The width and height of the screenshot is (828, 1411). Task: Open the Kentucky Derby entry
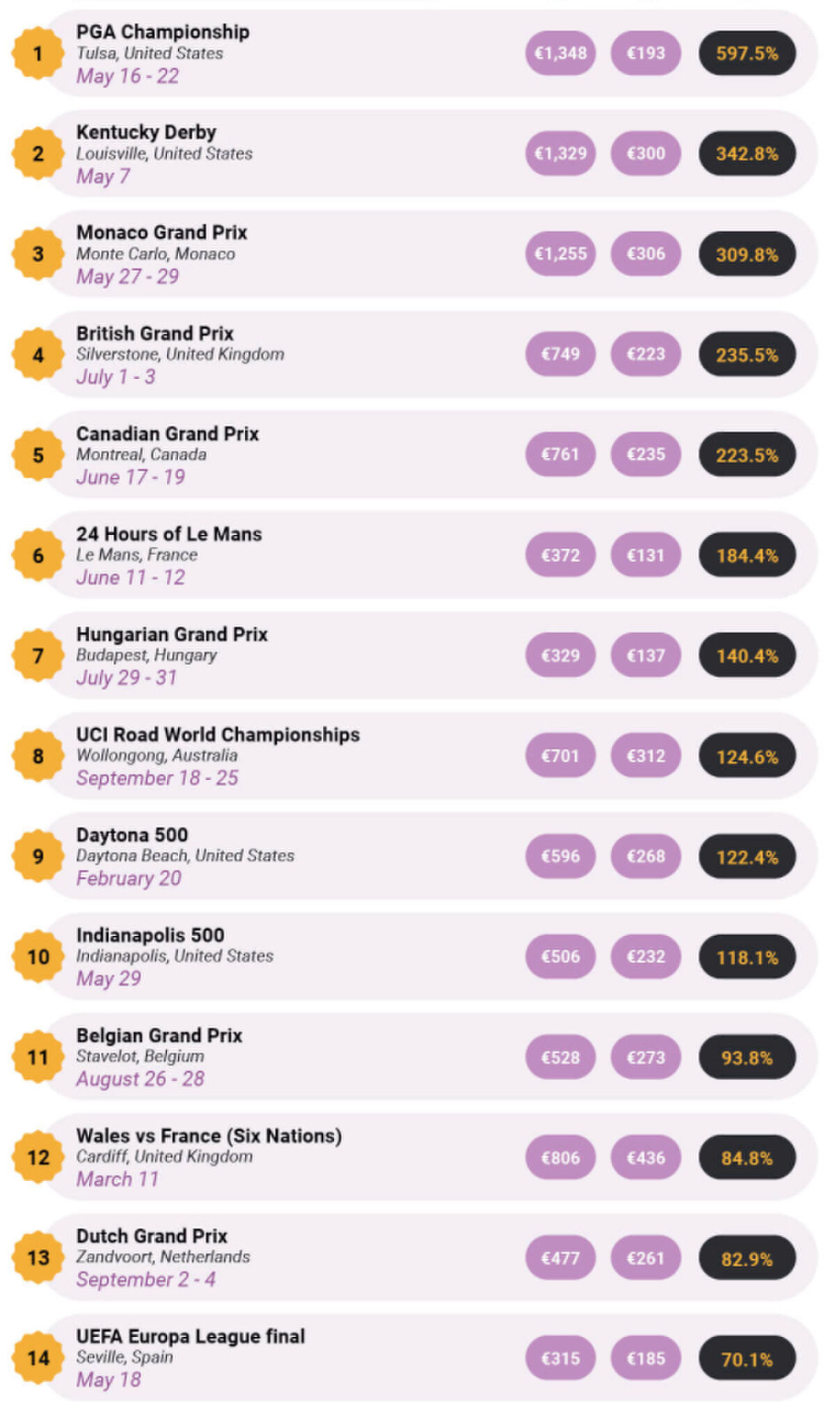[x=431, y=154]
